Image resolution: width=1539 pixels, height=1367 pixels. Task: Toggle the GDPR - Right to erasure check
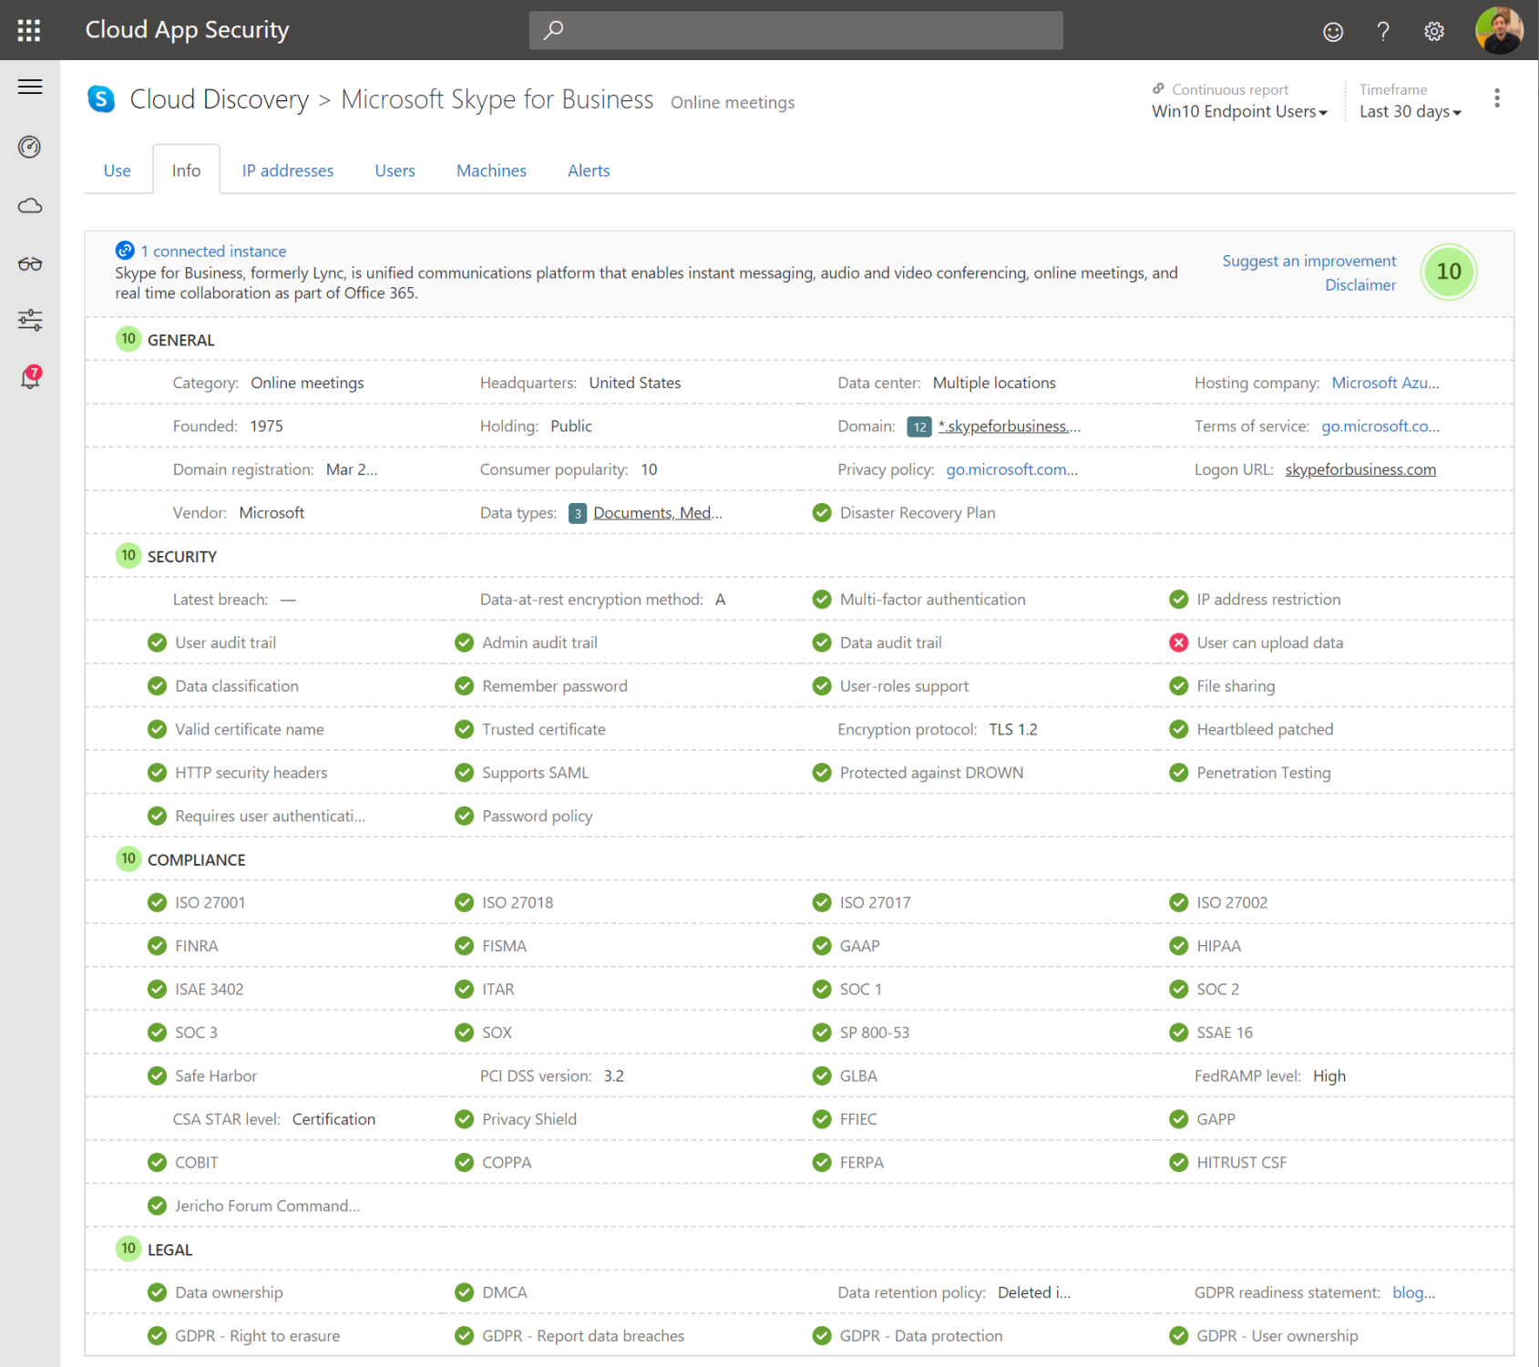pos(156,1335)
